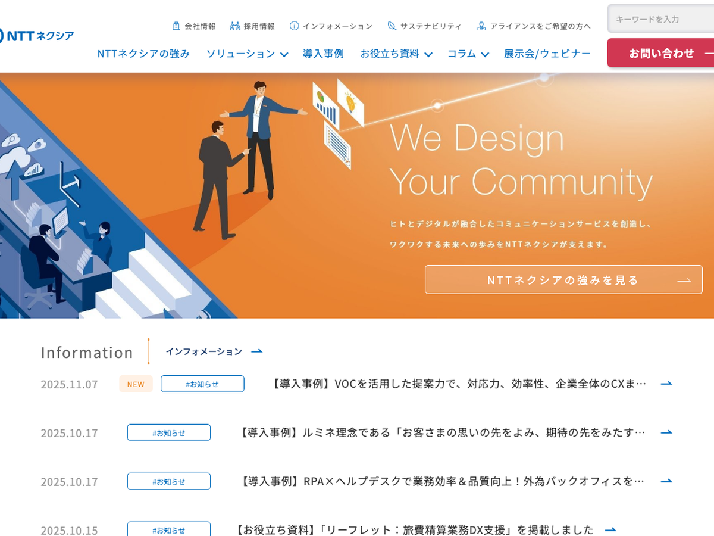Click the アライアンス person icon
The width and height of the screenshot is (714, 536).
pos(481,26)
